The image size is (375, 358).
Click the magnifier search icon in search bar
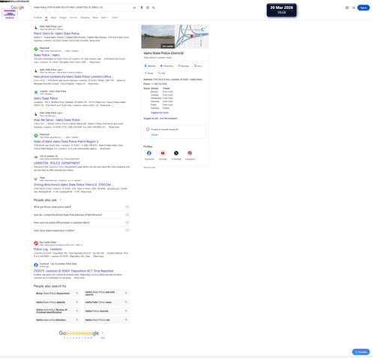pyautogui.click(x=153, y=8)
